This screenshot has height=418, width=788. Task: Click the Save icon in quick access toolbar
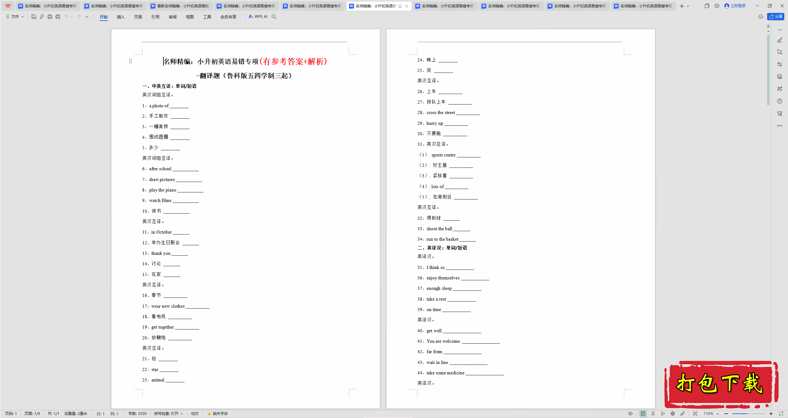(34, 17)
